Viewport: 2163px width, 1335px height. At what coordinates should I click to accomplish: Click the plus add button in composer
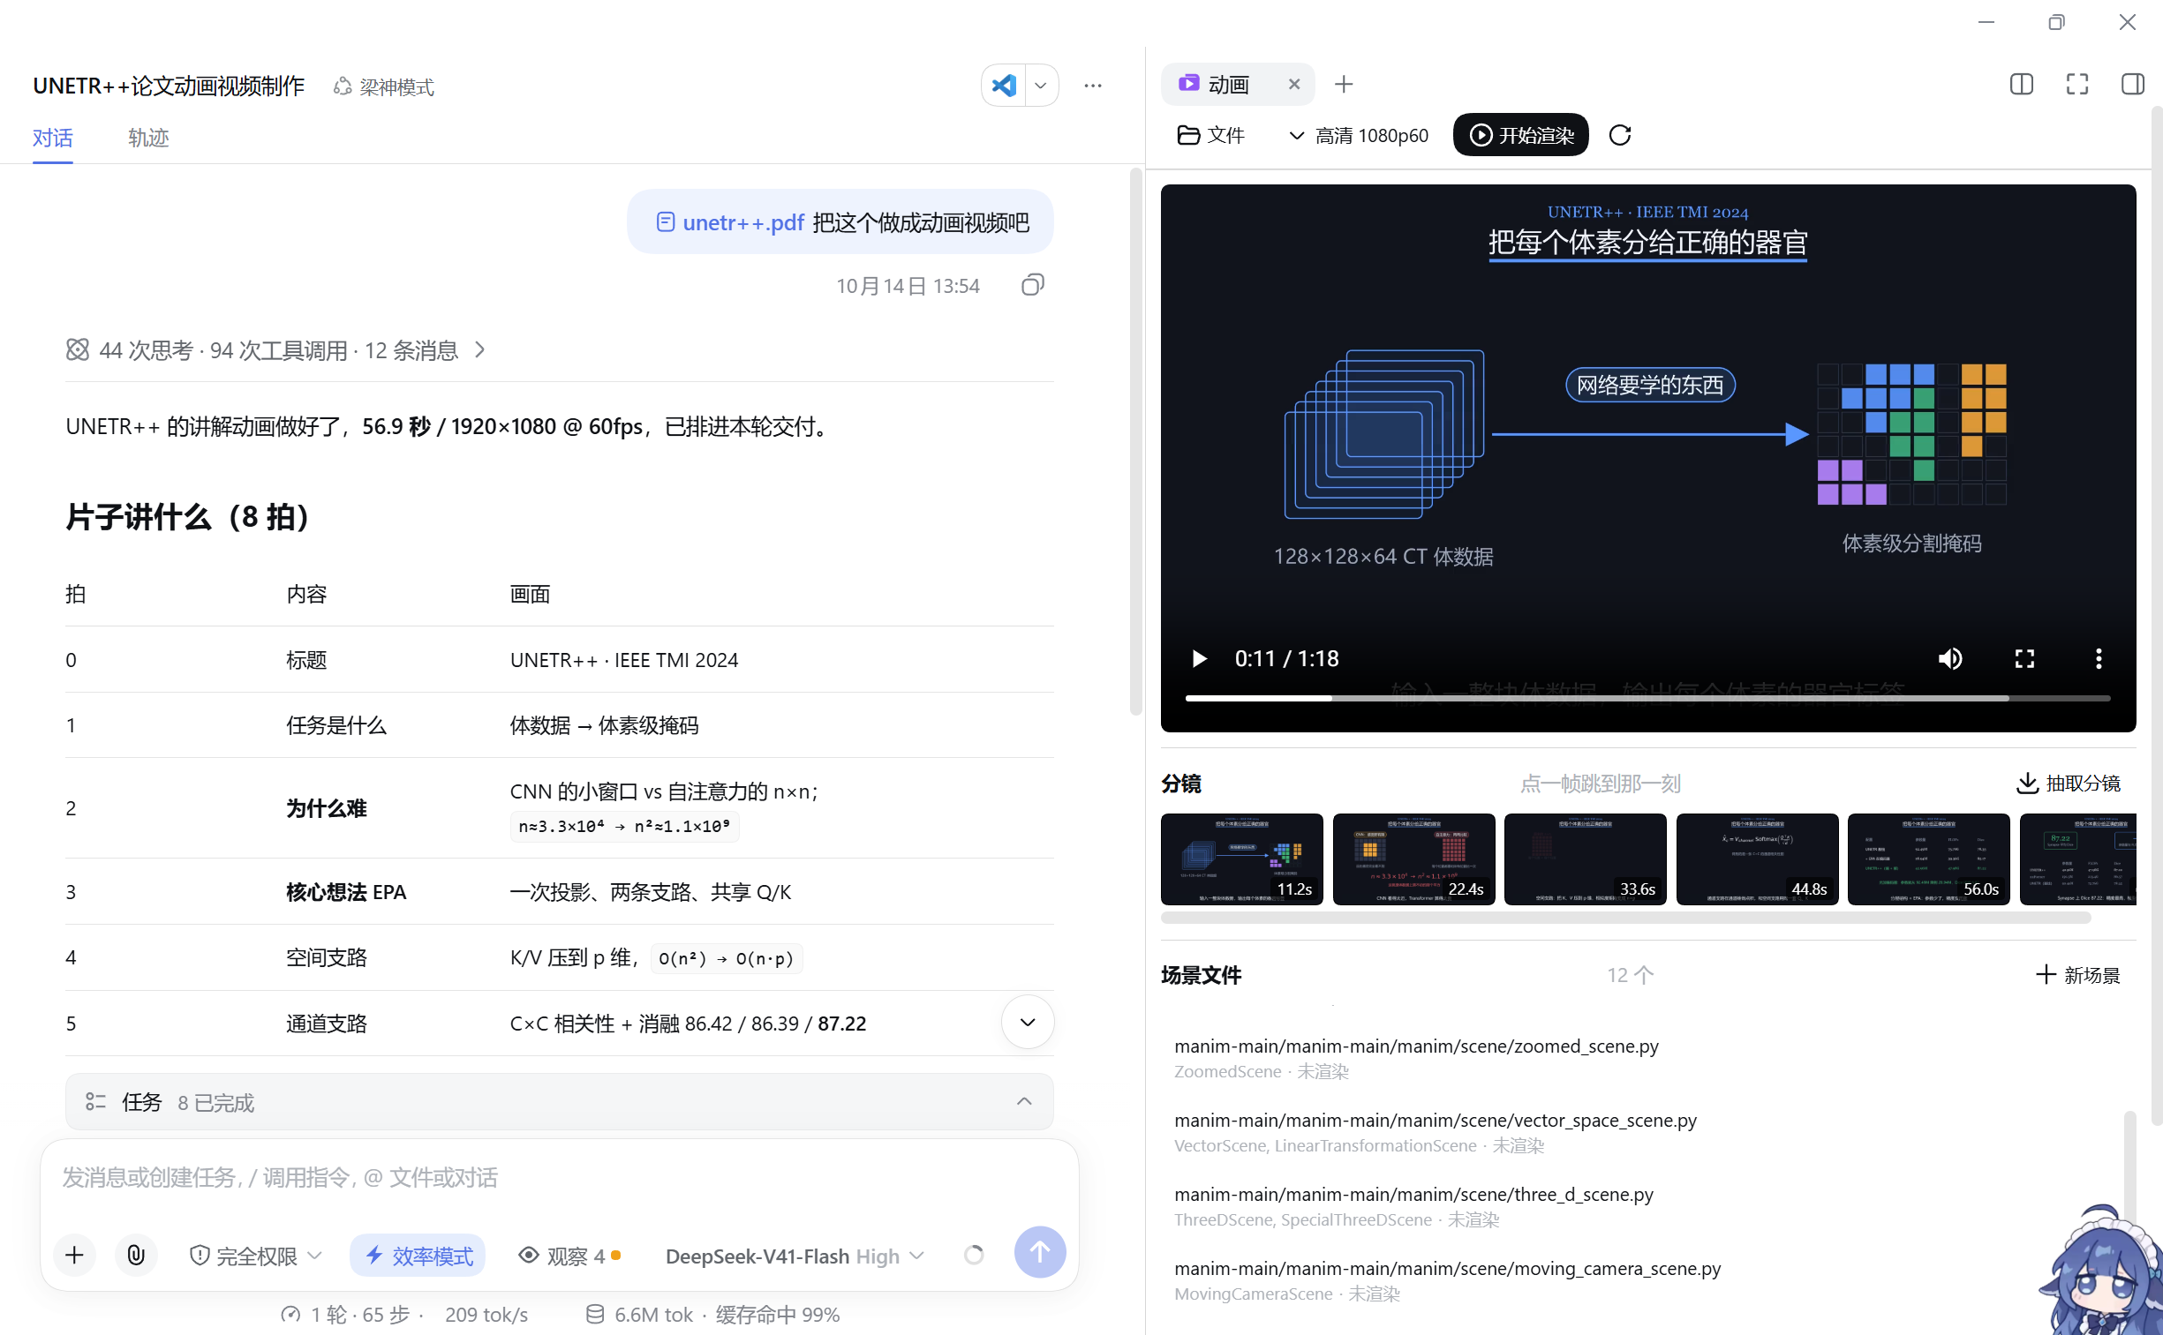coord(74,1255)
